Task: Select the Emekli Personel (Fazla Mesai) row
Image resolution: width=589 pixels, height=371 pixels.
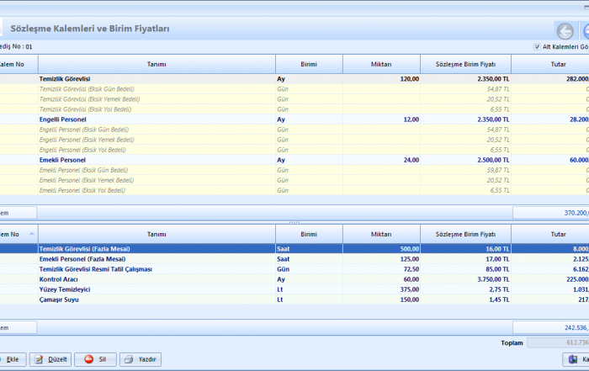Action: [x=157, y=259]
